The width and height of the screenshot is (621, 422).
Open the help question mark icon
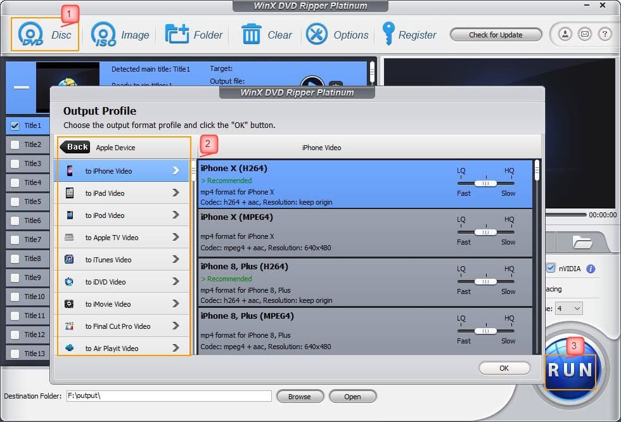605,34
